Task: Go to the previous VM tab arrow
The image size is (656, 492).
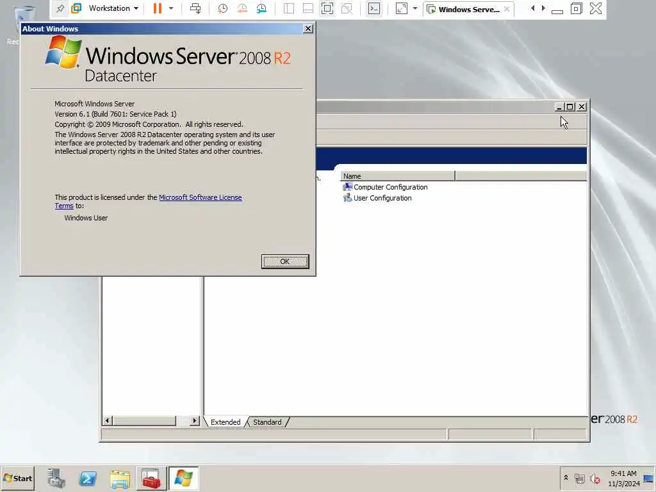Action: pos(532,8)
